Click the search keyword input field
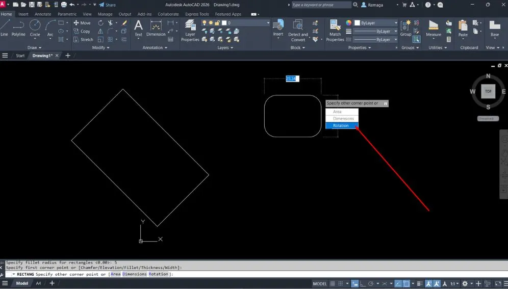Screen dimensions: 508x289 321,5
